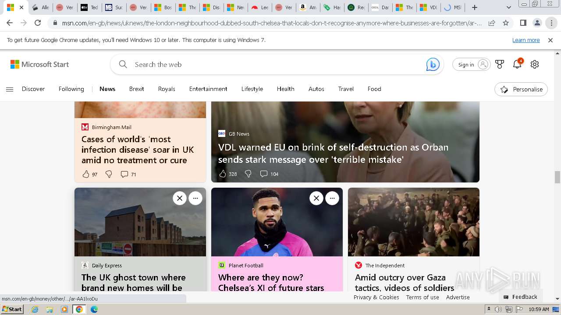The image size is (561, 315).
Task: Open the 104 comments on the GB News article
Action: (269, 174)
